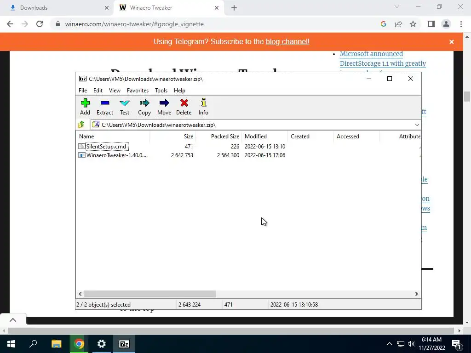This screenshot has height=353, width=471.
Task: Open the Tools menu in 7-Zip
Action: tap(161, 91)
